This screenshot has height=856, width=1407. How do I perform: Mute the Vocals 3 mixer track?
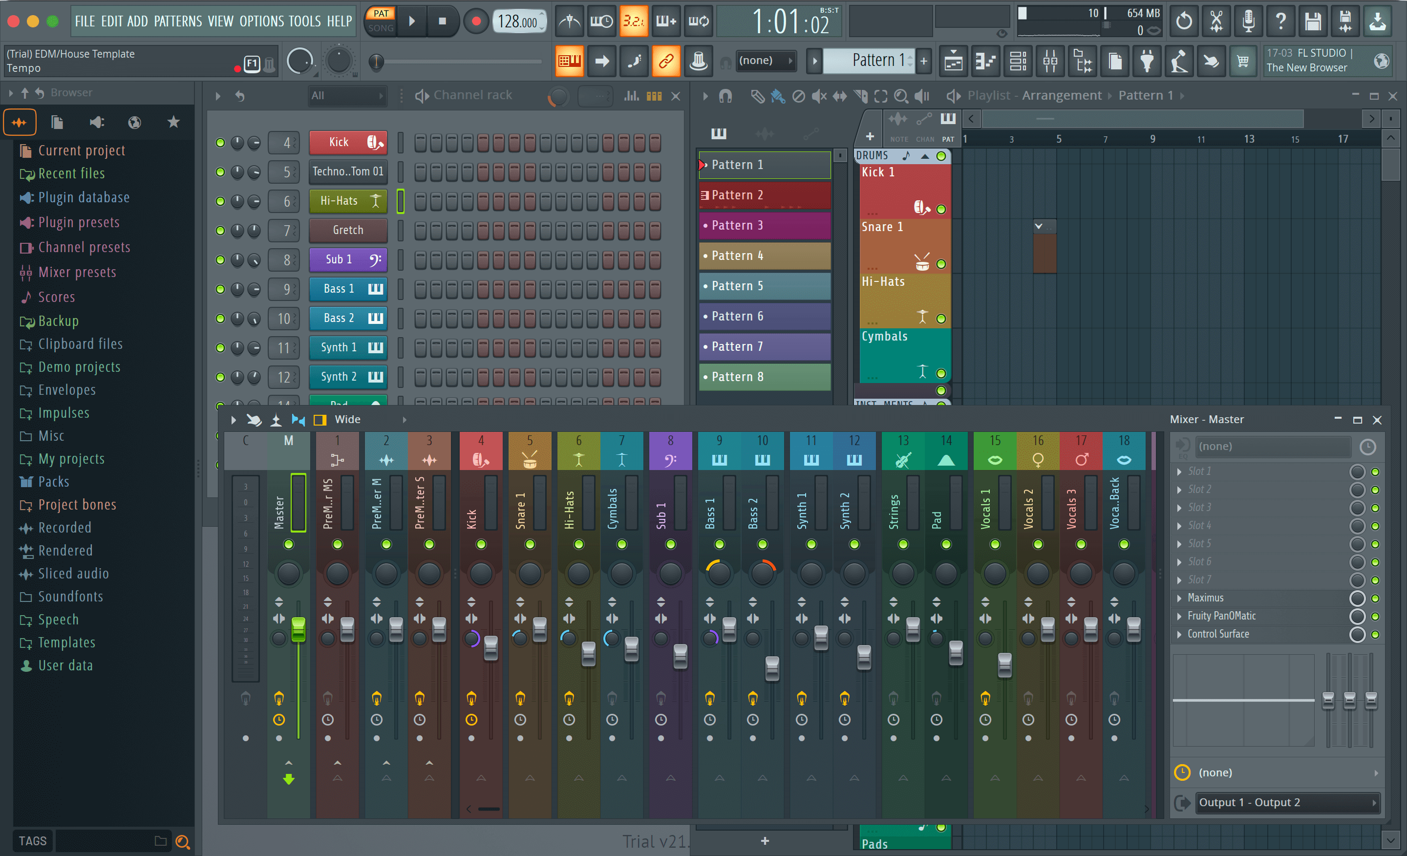pyautogui.click(x=1080, y=544)
